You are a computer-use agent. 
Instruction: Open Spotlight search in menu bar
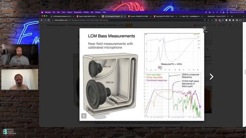221,12
